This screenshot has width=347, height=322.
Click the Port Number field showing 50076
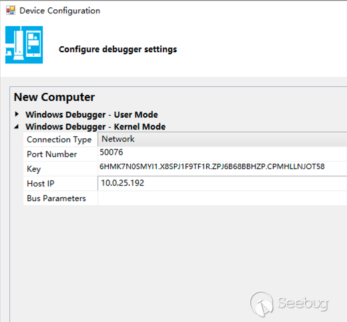[222, 154]
